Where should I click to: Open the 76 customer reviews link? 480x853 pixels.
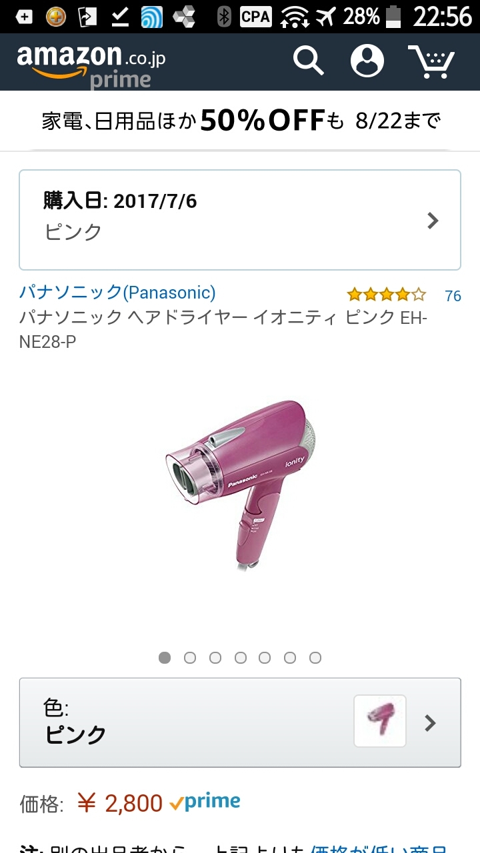tap(453, 296)
